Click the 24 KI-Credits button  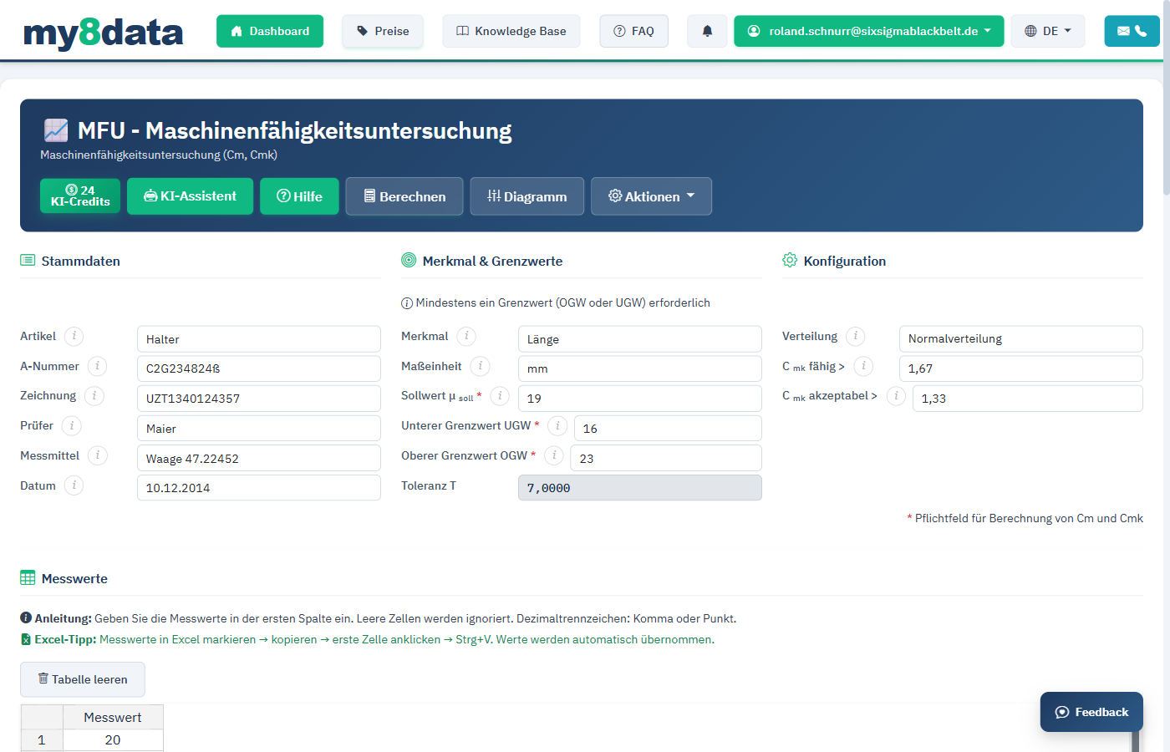pos(80,196)
